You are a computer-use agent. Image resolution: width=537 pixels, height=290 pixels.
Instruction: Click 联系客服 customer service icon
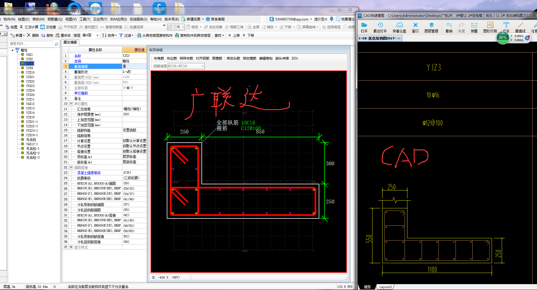pos(215,19)
